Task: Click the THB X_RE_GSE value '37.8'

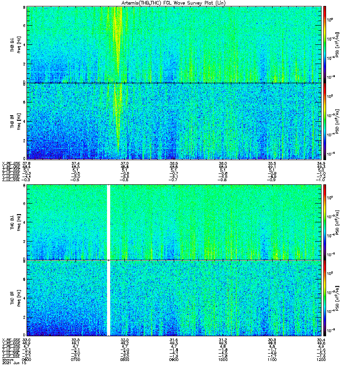Action: [x=26, y=163]
